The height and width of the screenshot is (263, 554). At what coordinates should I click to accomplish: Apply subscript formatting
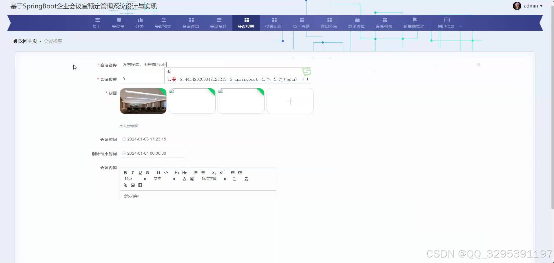click(214, 172)
